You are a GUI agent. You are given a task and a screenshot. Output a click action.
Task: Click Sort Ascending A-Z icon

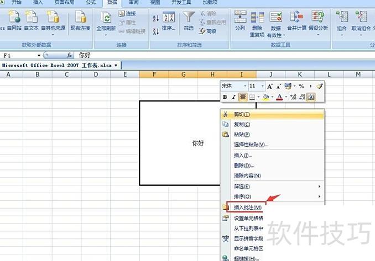tap(155, 18)
